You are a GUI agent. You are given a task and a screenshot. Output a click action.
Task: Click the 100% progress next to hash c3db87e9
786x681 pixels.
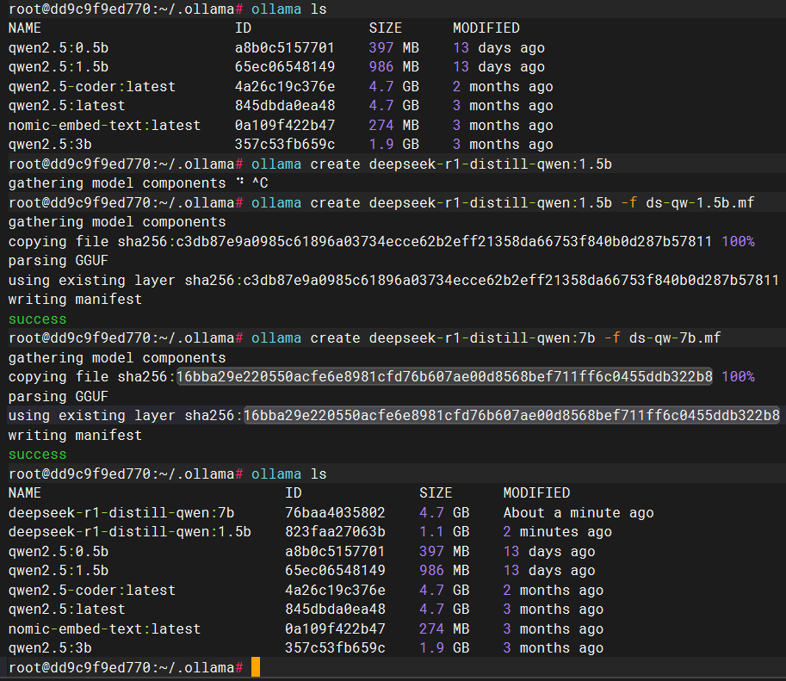tap(738, 241)
